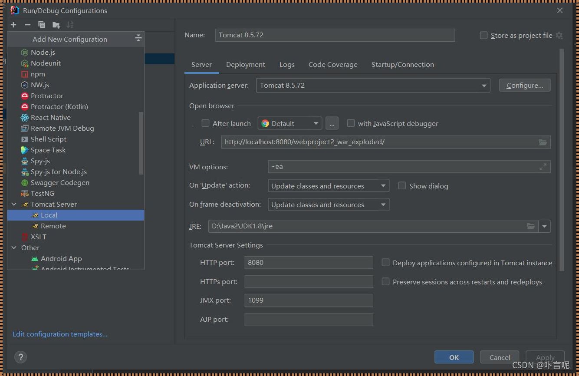Click the plus Add New Configuration icon
This screenshot has width=579, height=376.
[x=13, y=25]
